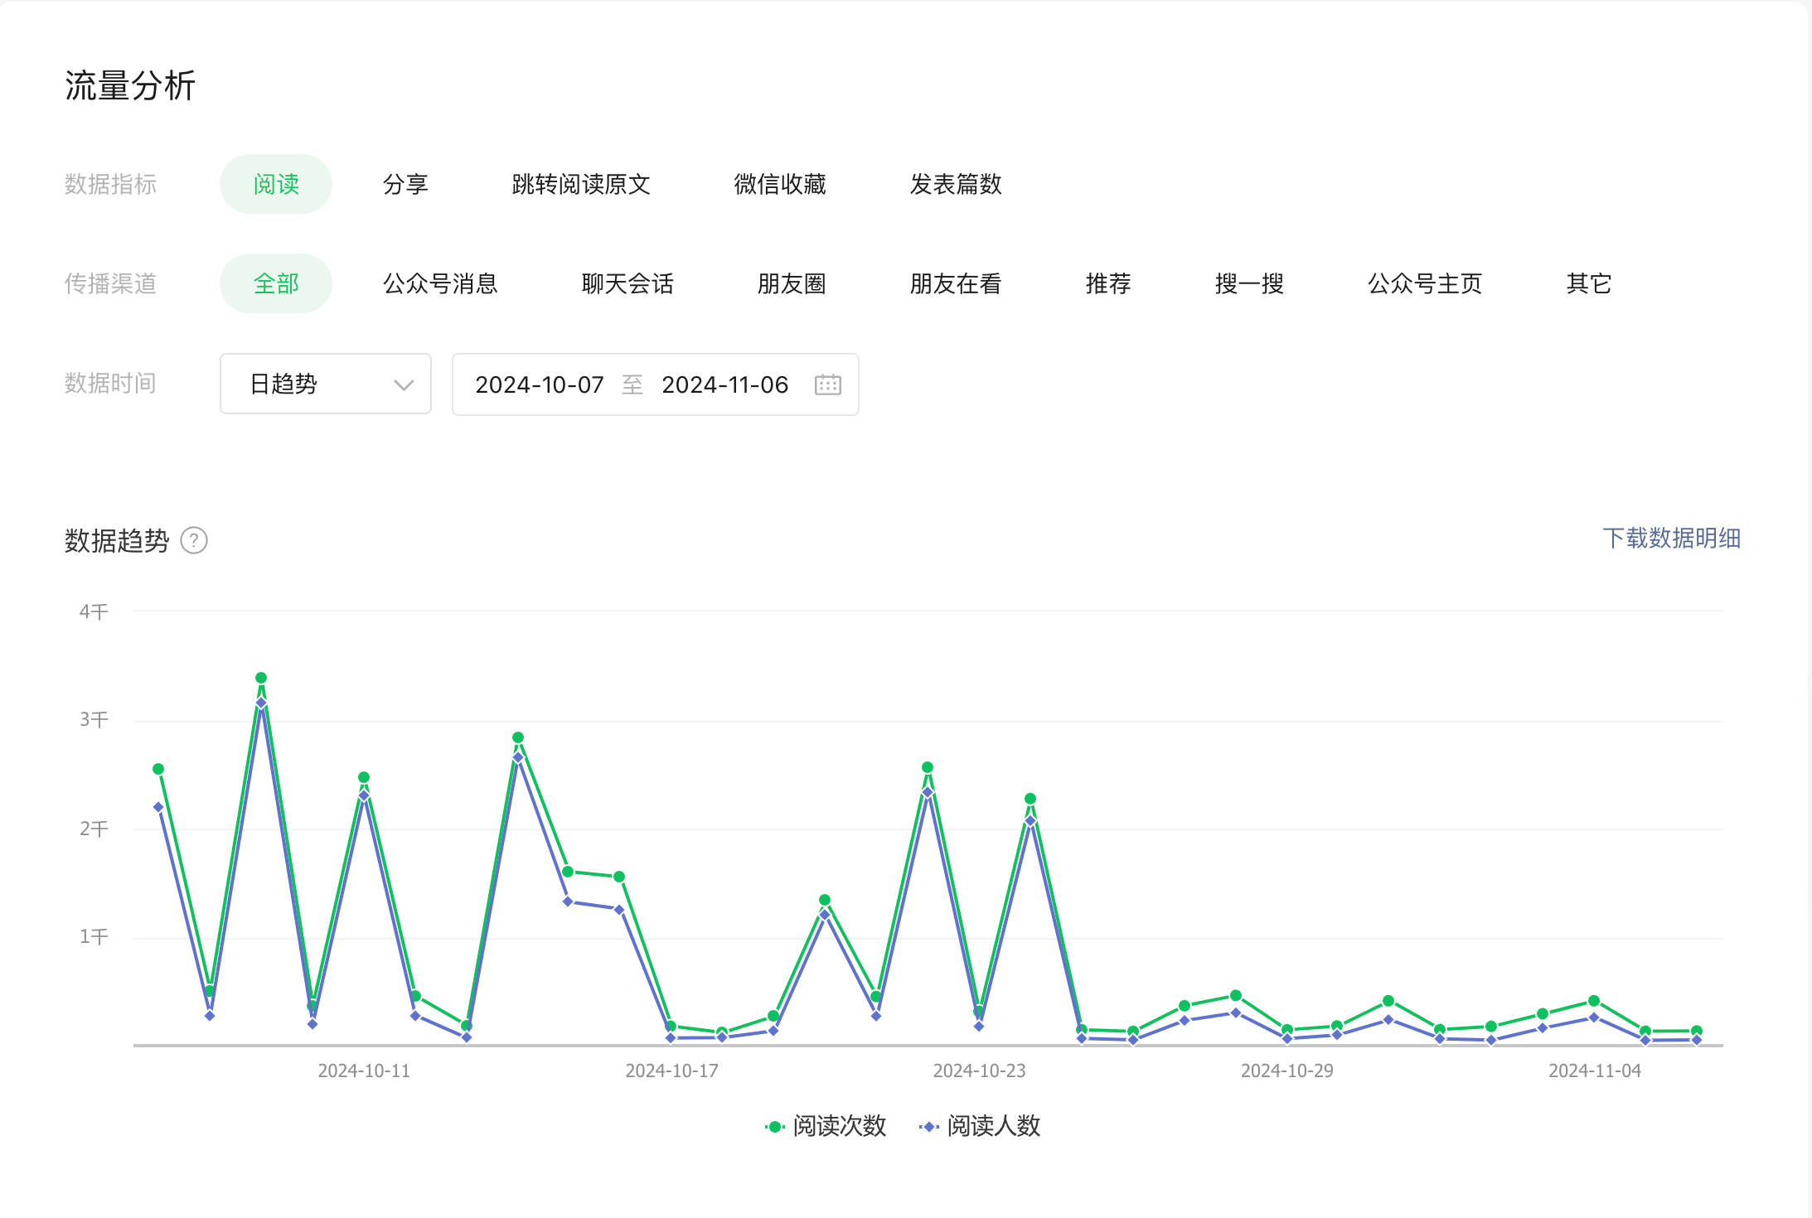Click the start date 2024-10-07 field
The image size is (1812, 1218).
(x=539, y=384)
